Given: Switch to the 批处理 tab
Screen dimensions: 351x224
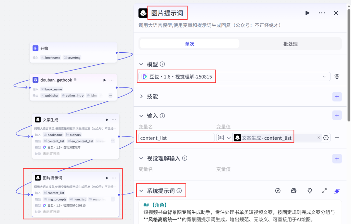Looking at the screenshot, I should [290, 44].
